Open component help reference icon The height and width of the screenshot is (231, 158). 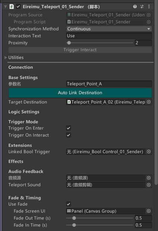coord(135,7)
